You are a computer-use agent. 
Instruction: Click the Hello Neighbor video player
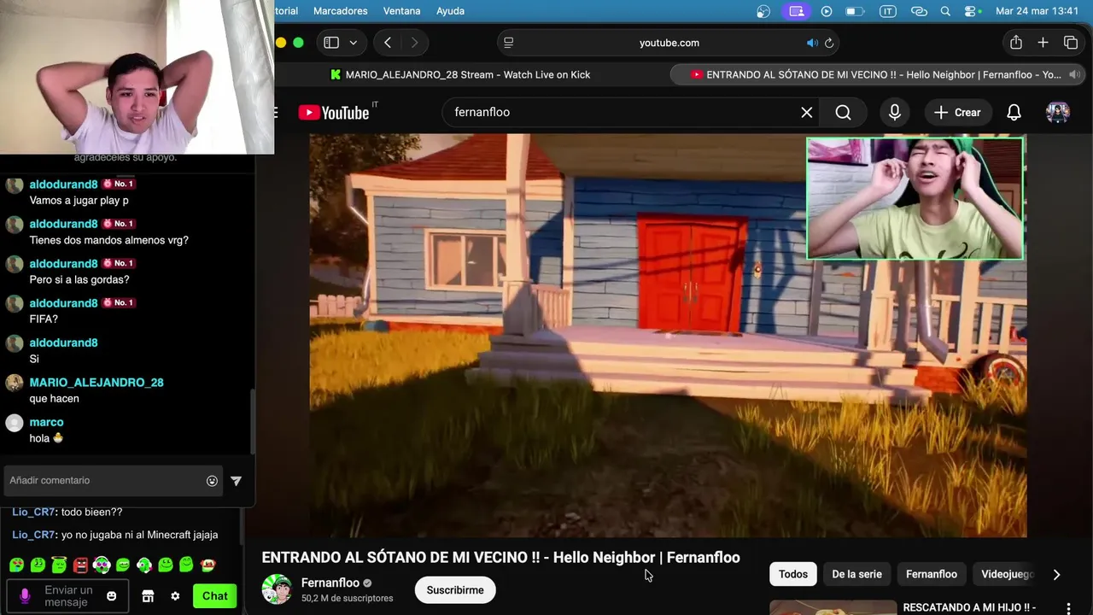pyautogui.click(x=668, y=335)
